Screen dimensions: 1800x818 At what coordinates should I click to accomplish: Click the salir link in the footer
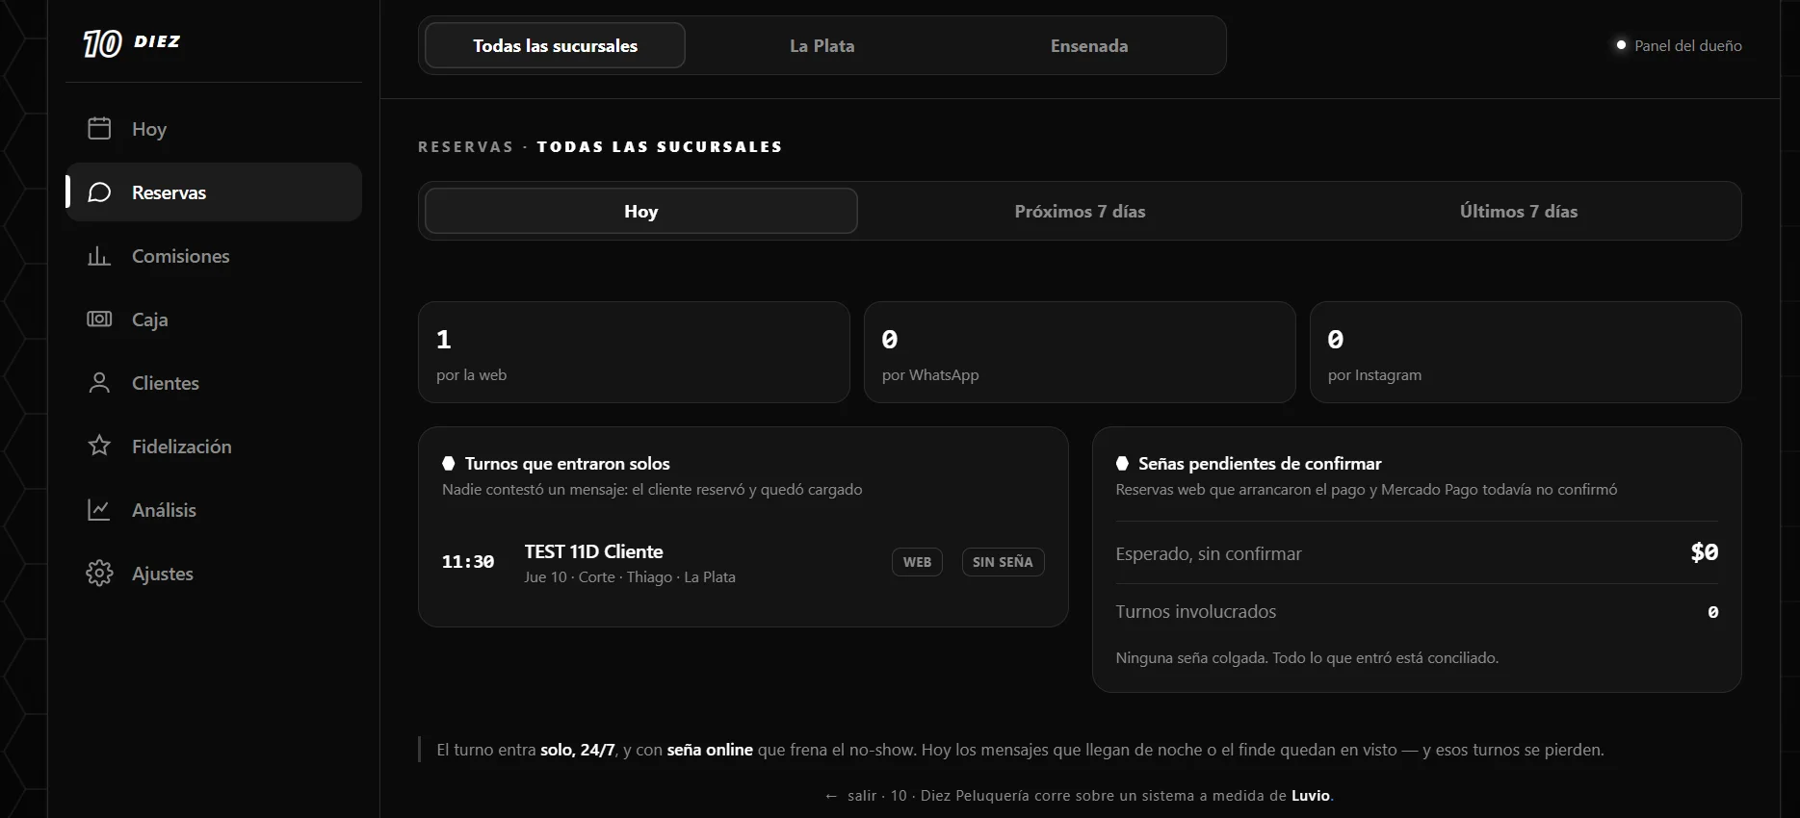click(x=851, y=796)
